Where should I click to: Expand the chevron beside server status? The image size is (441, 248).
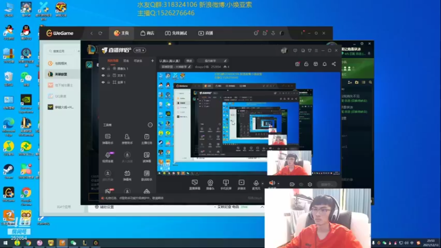pos(262,207)
